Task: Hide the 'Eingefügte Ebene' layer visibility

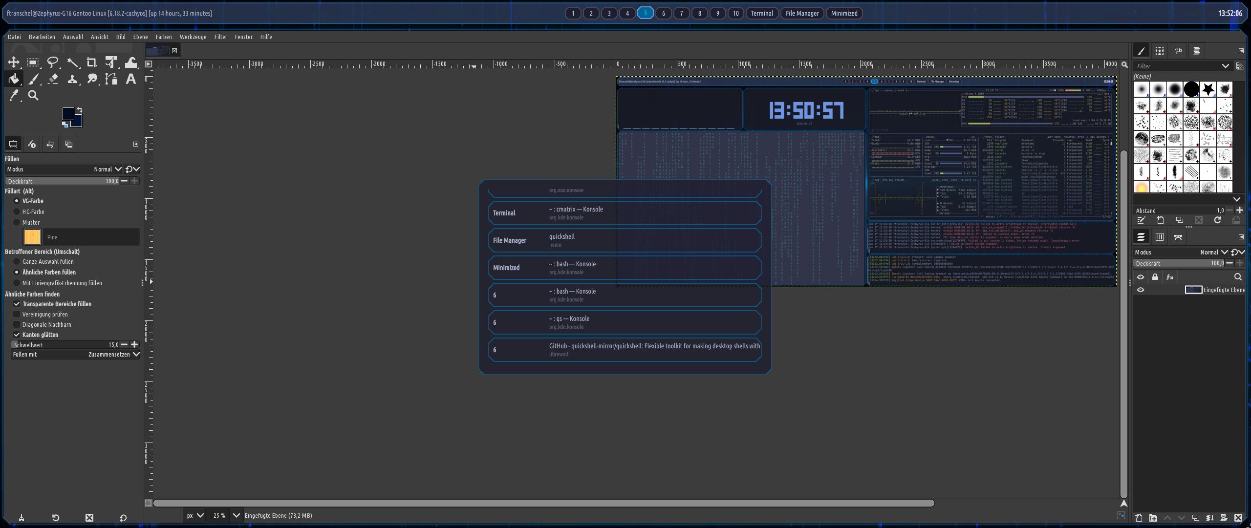Action: pos(1141,289)
